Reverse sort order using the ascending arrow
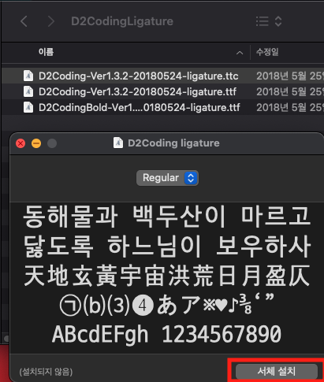This screenshot has width=324, height=382. coord(240,53)
